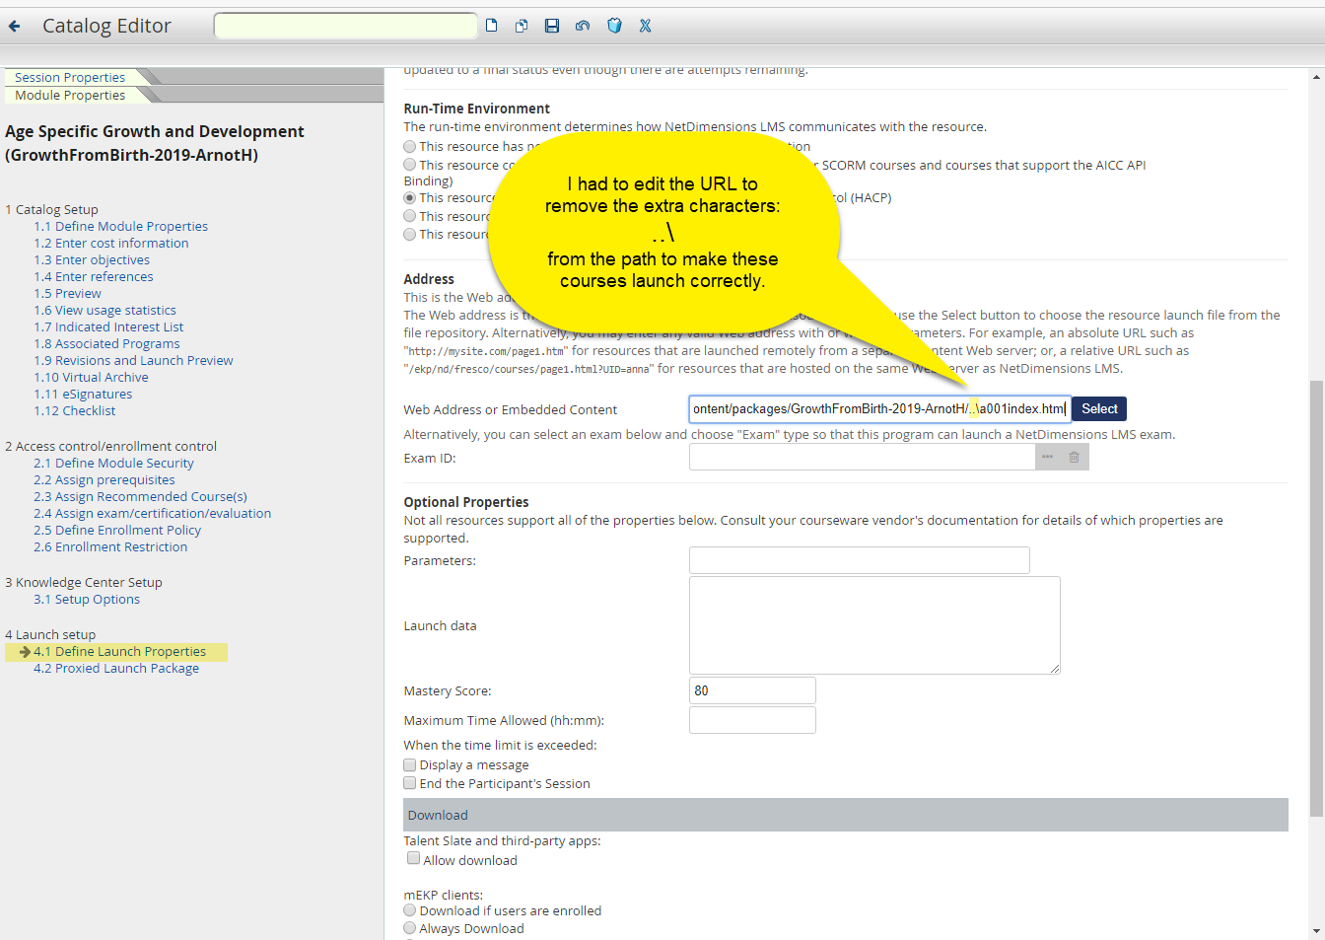Go back using the Catalog Editor arrow
This screenshot has height=940, width=1325.
pos(14,27)
